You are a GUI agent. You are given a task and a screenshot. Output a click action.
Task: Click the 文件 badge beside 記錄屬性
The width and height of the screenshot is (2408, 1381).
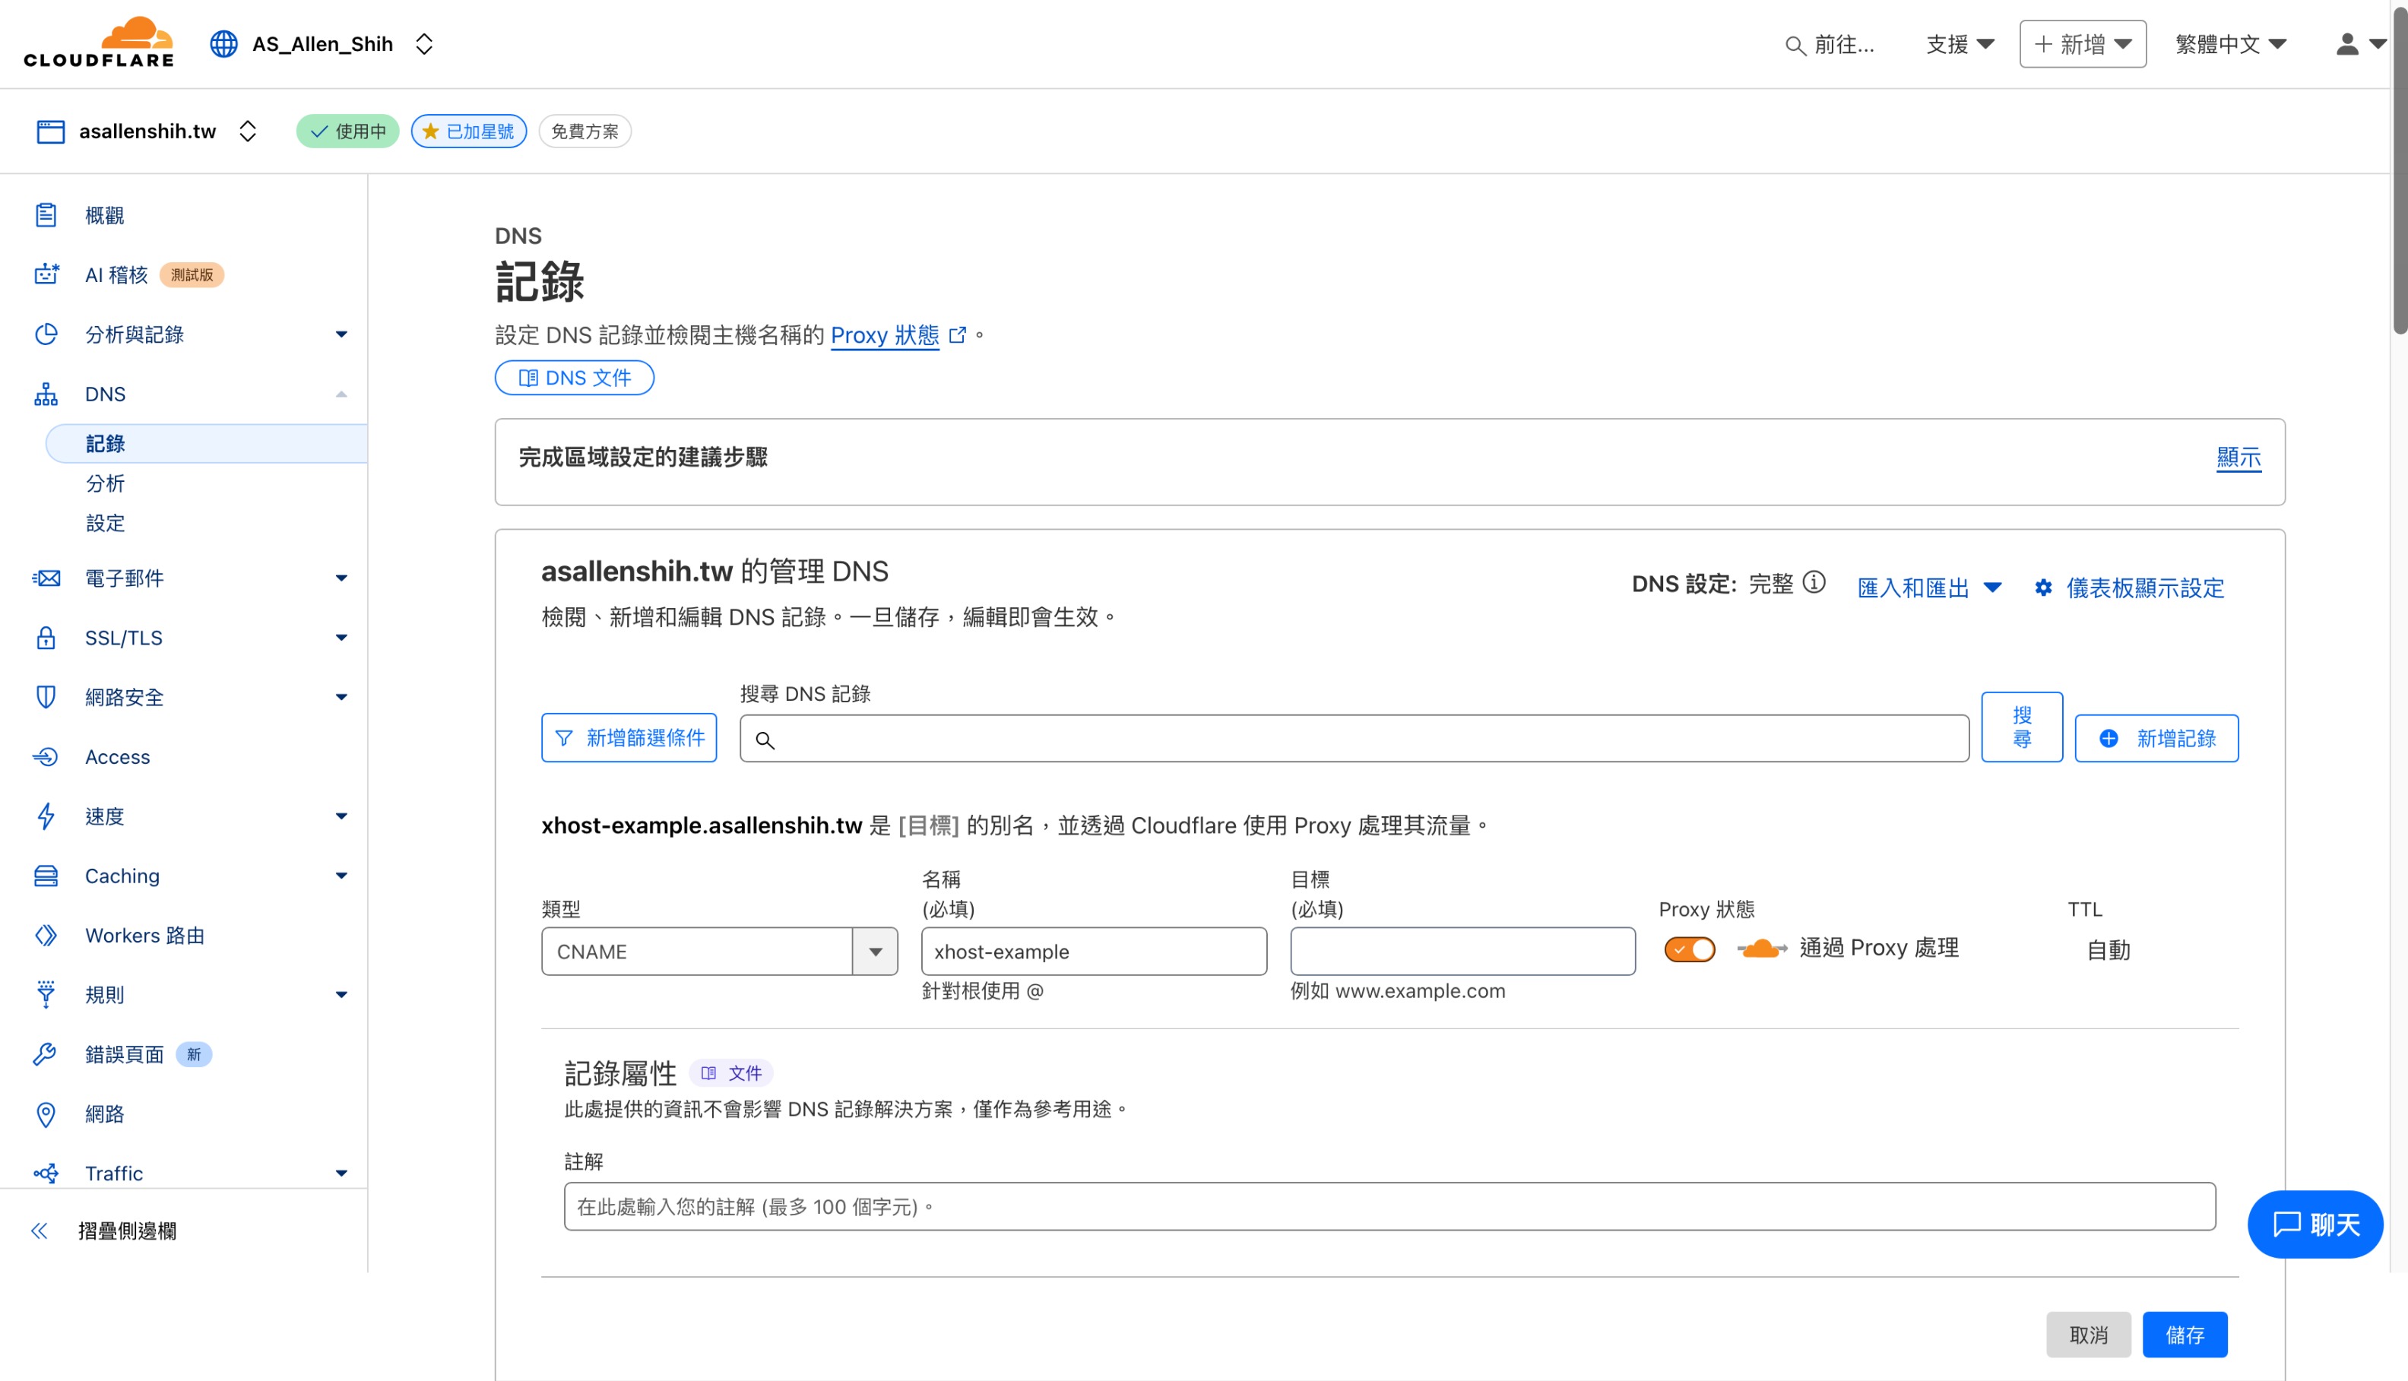[730, 1072]
